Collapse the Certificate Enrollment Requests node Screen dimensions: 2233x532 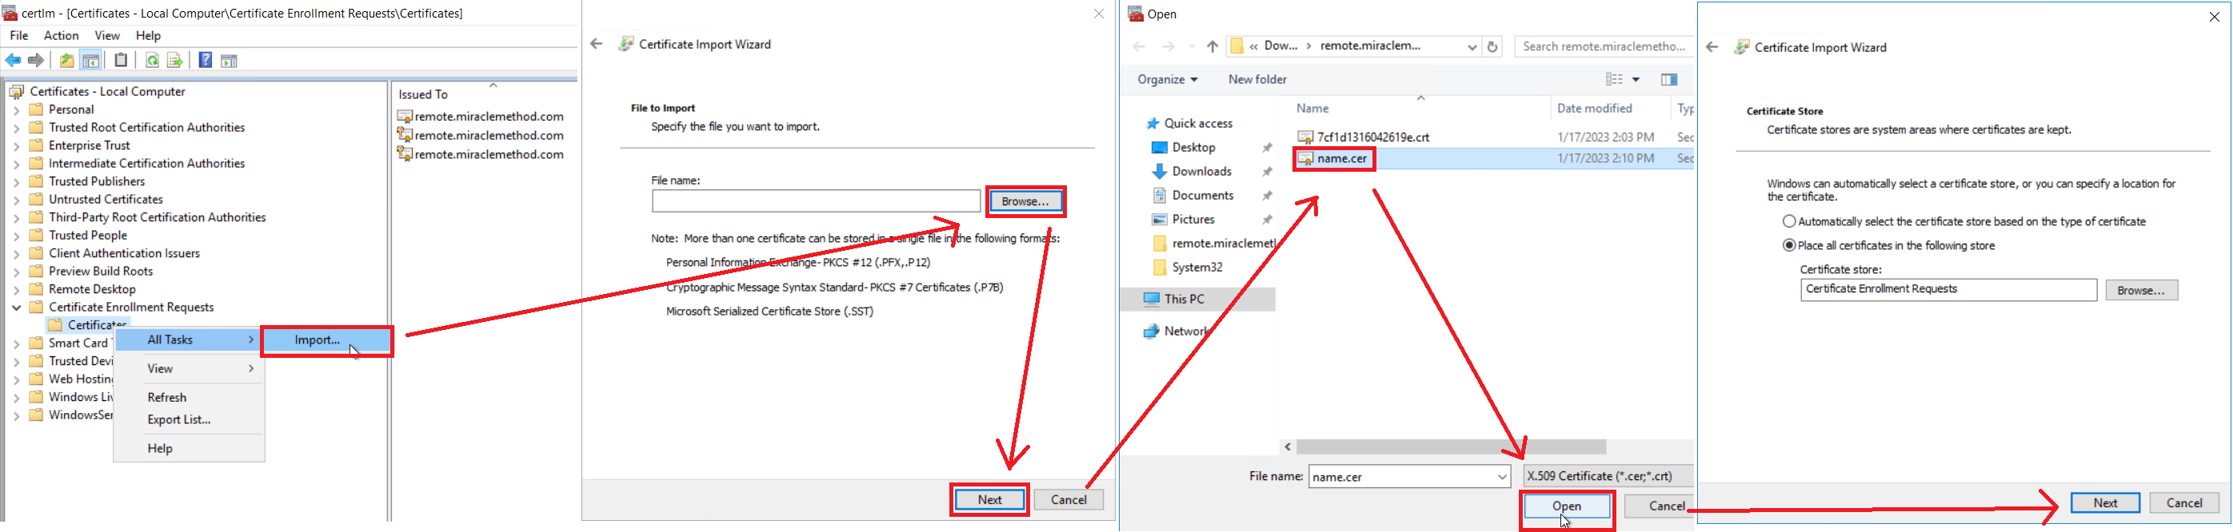(17, 308)
